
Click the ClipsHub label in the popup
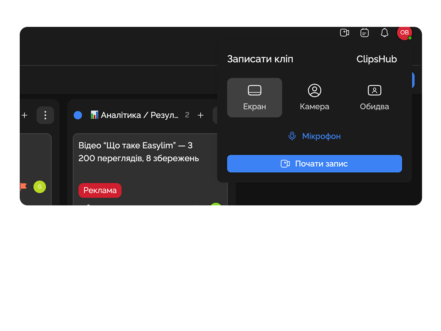pos(376,58)
